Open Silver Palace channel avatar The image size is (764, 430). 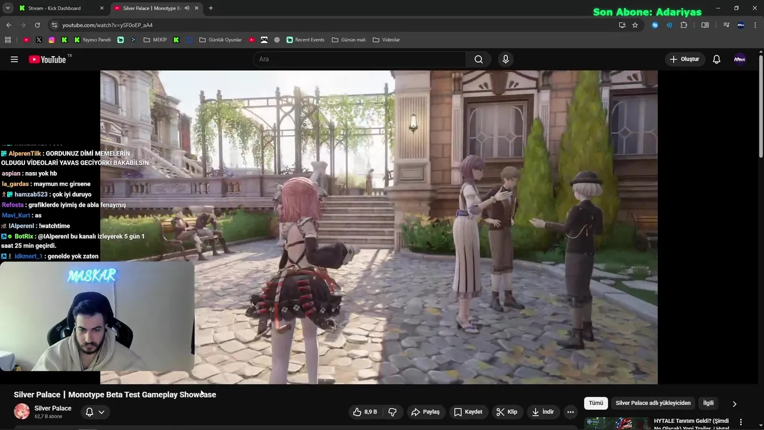(x=21, y=411)
